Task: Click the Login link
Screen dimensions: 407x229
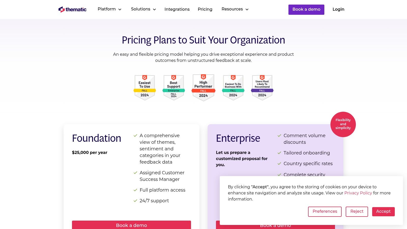Action: (338, 9)
